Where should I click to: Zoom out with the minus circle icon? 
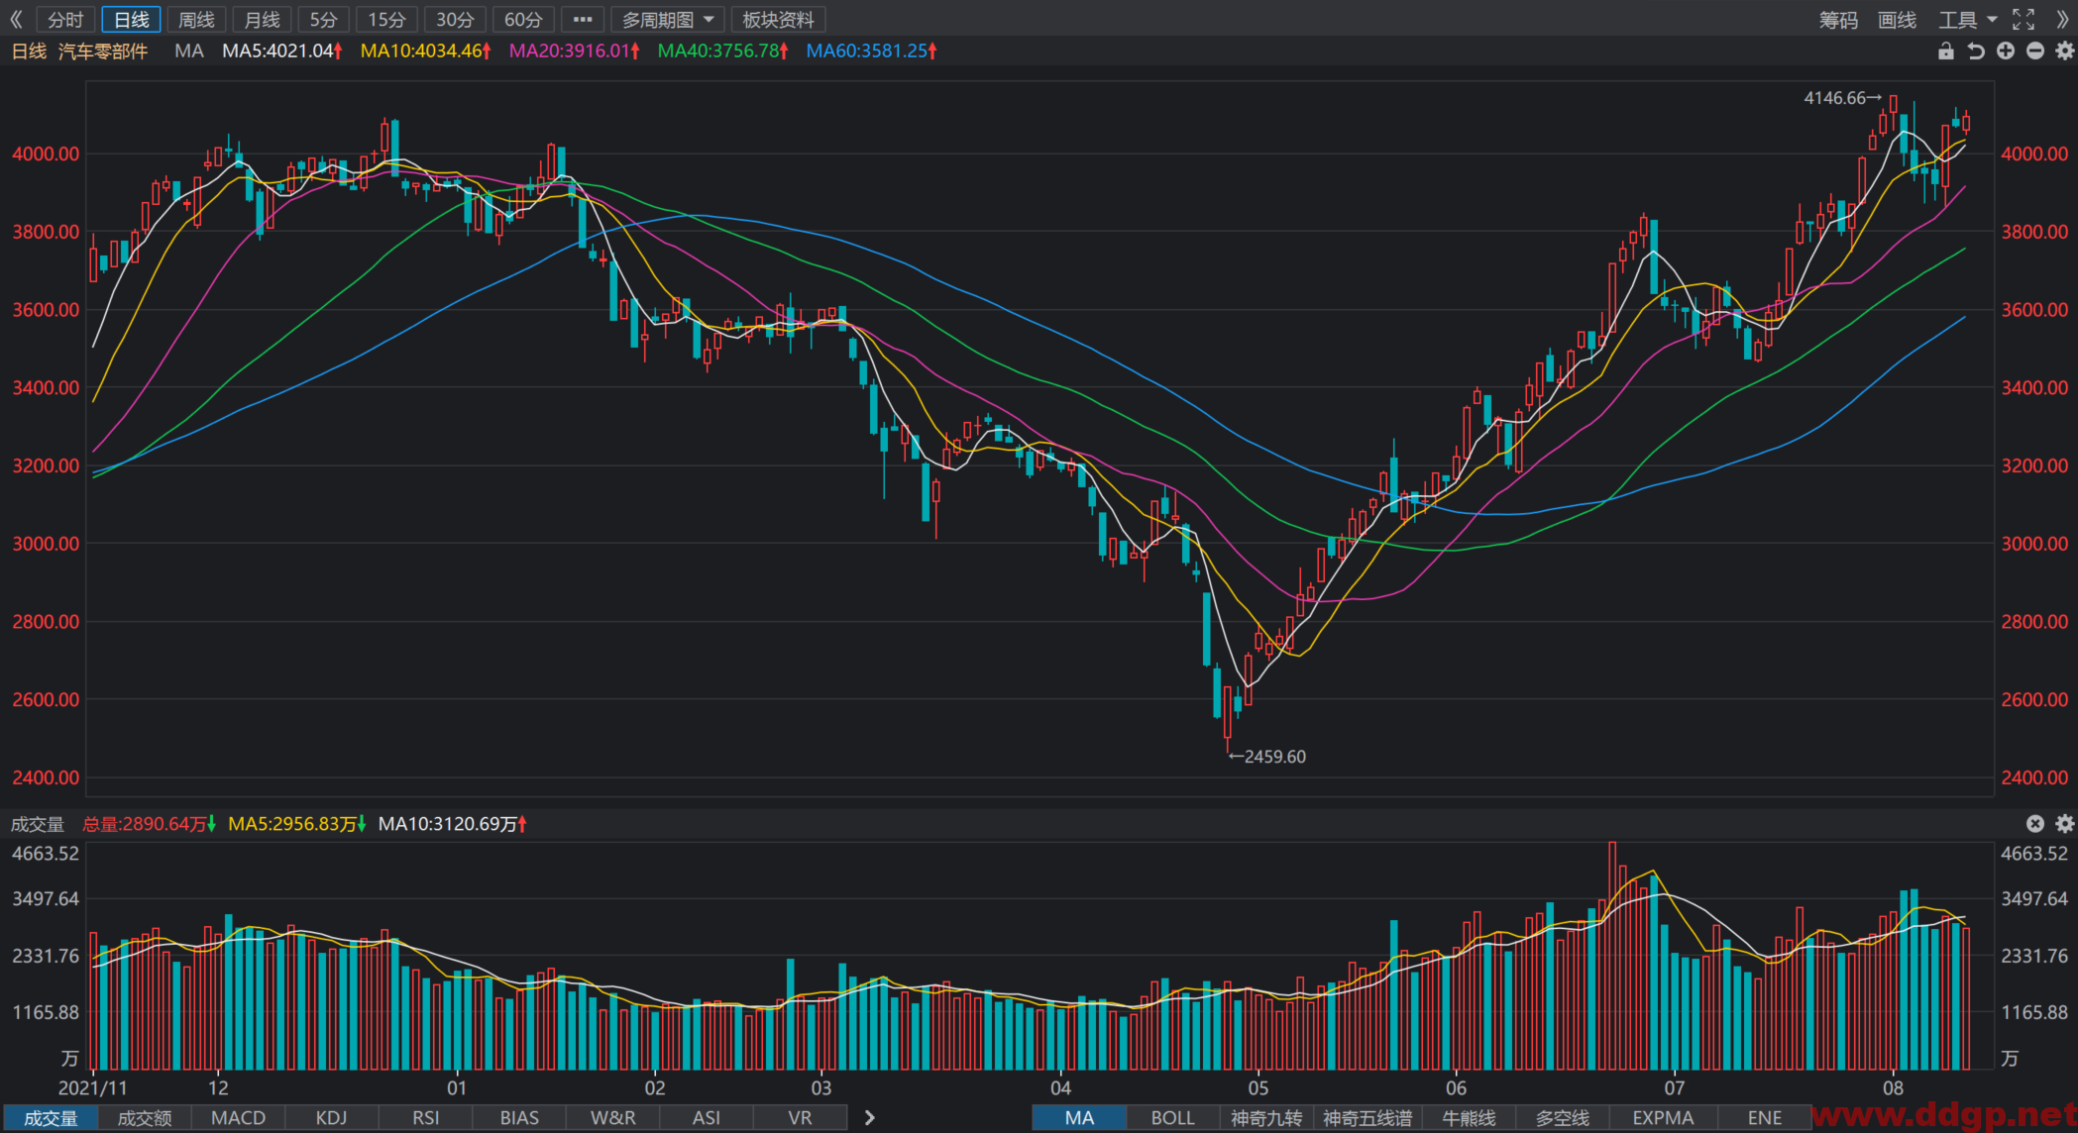pyautogui.click(x=2035, y=51)
